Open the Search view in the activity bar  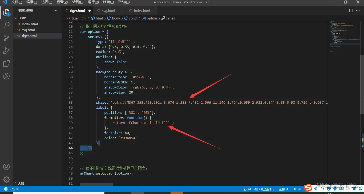(6, 25)
